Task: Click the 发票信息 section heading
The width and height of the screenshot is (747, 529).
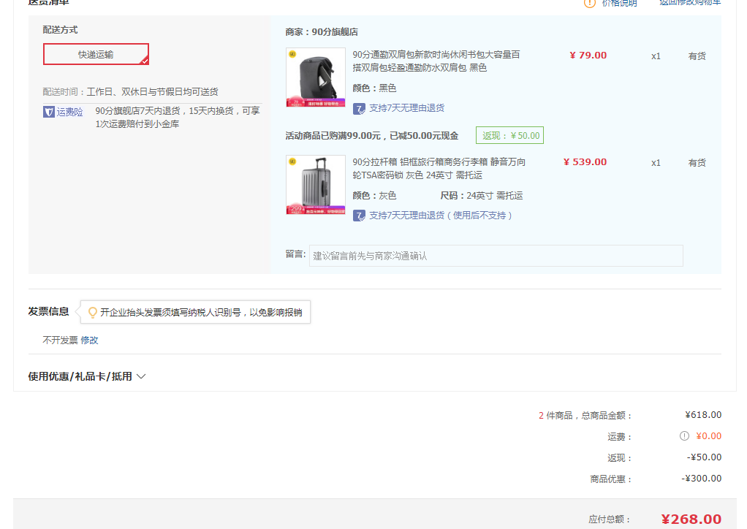Action: coord(48,311)
